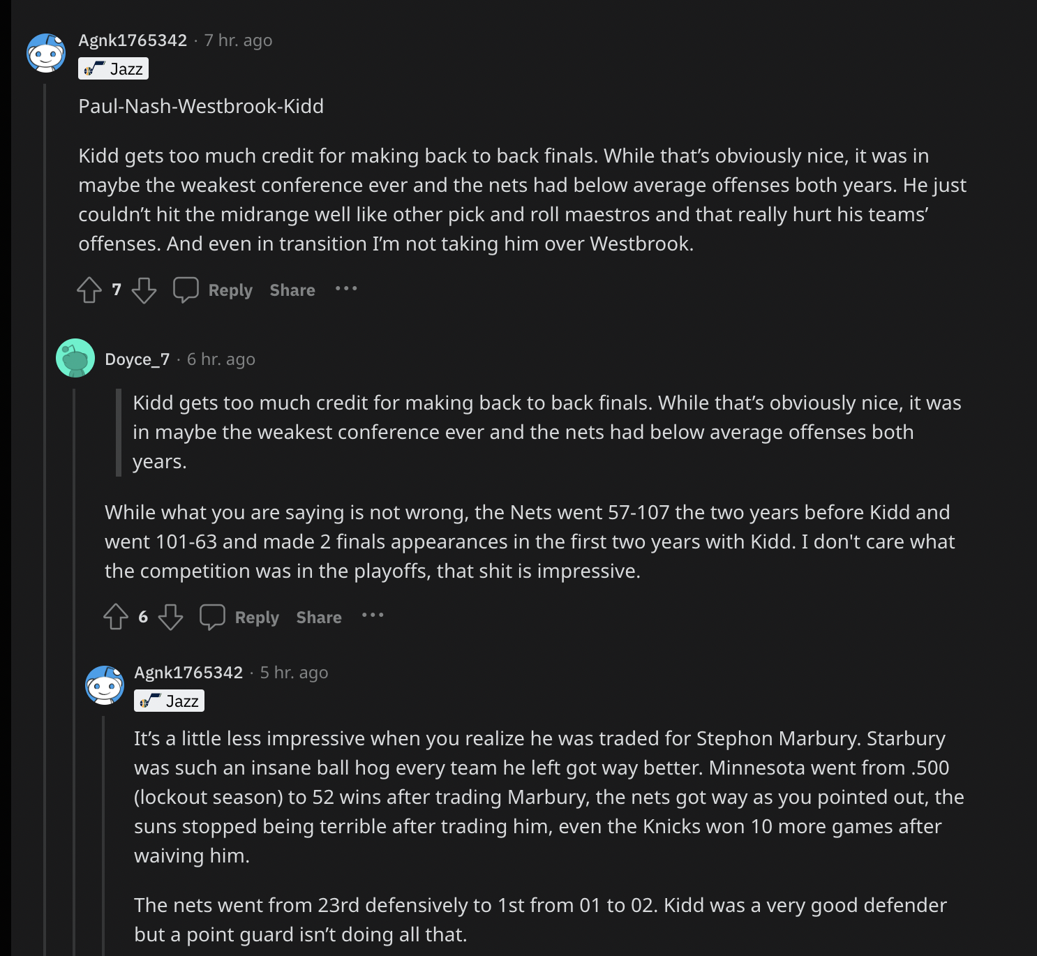Upvote the Paul-Nash-Westbrook-Kidd comment
Viewport: 1037px width, 956px height.
pos(89,290)
